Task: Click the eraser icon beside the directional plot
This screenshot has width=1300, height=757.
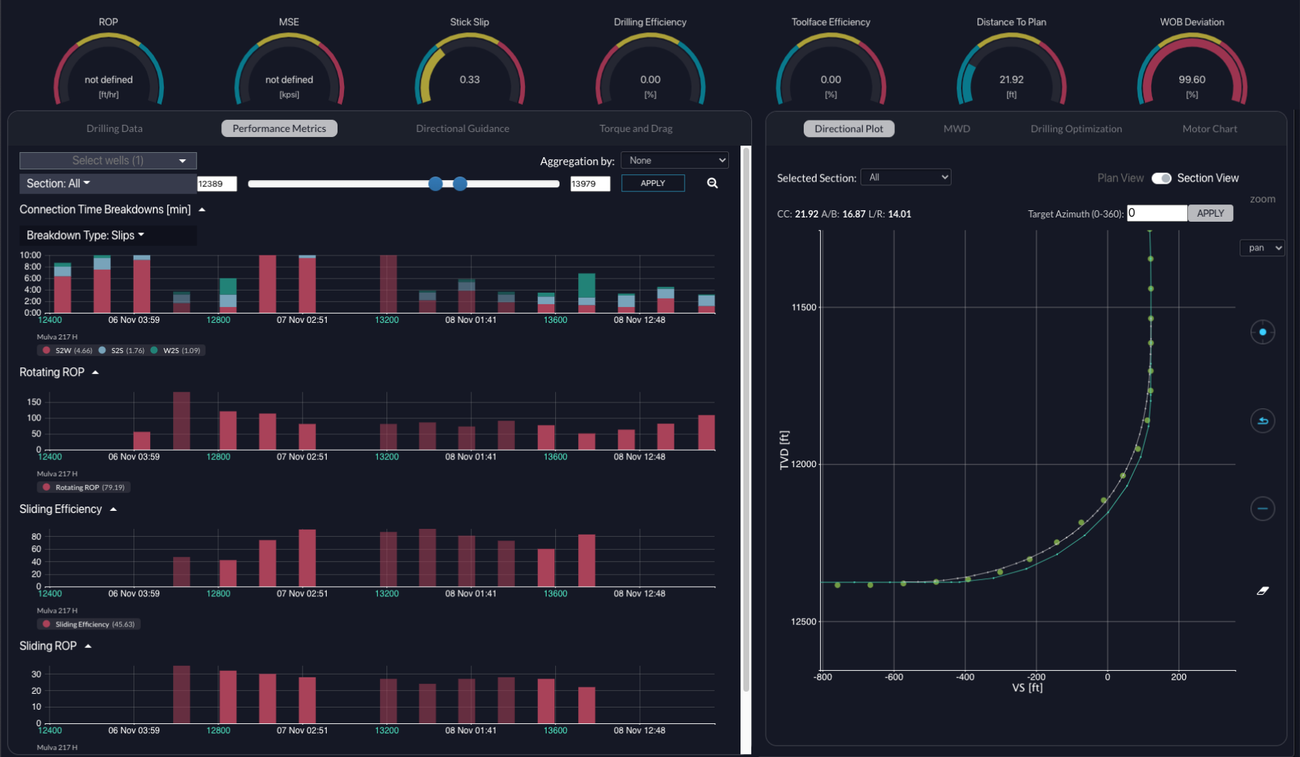Action: click(1263, 591)
